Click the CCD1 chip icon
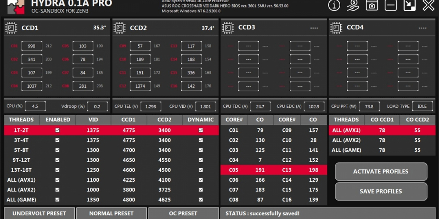 (x=11, y=28)
